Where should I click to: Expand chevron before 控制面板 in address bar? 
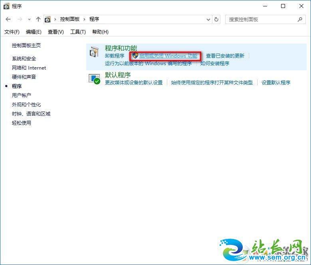tap(55, 19)
